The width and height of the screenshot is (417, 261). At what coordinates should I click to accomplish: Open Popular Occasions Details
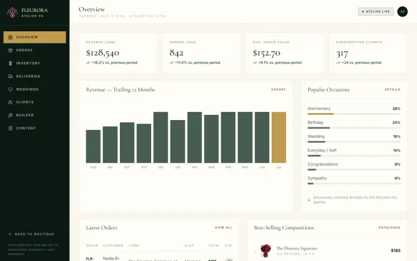[392, 89]
